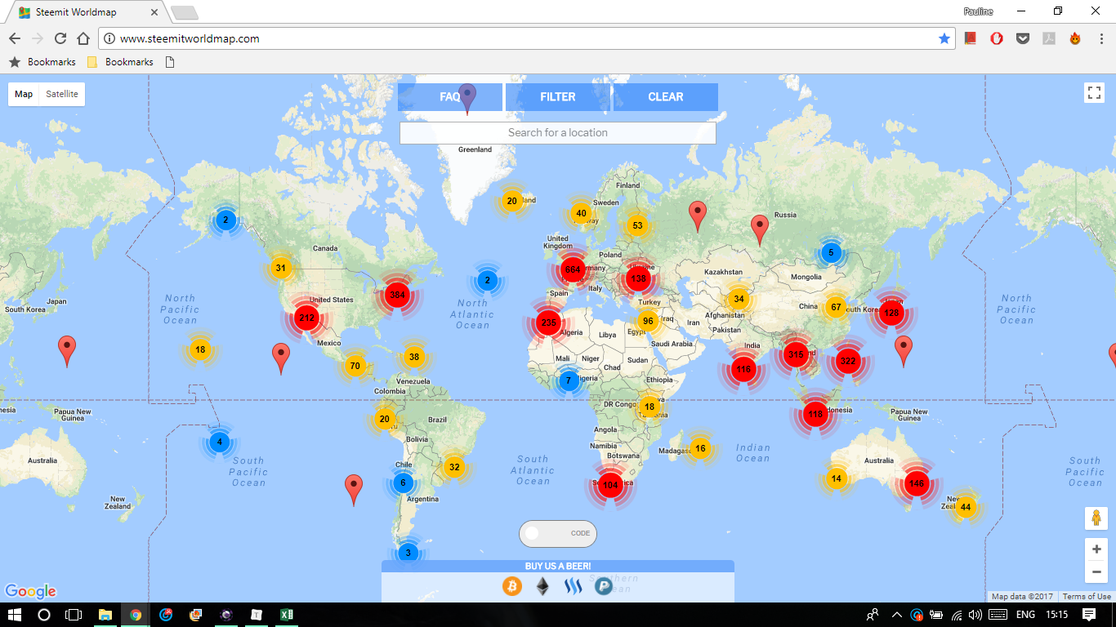Open the red 212 cluster over western US
The width and height of the screenshot is (1116, 627).
tap(306, 318)
